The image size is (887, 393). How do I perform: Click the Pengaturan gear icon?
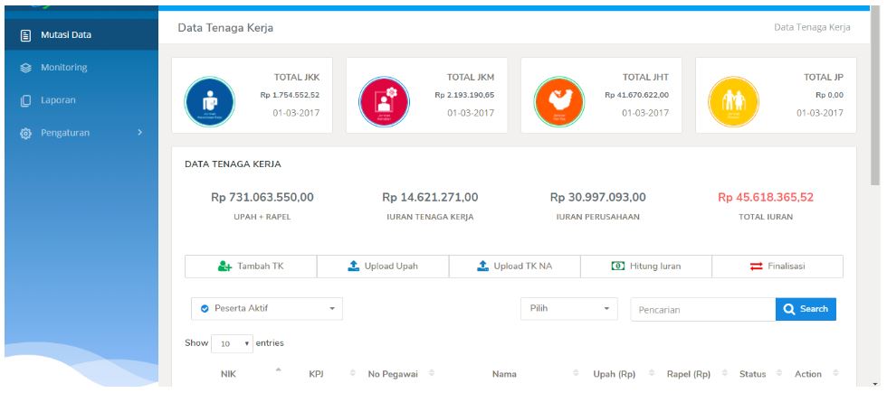[25, 134]
